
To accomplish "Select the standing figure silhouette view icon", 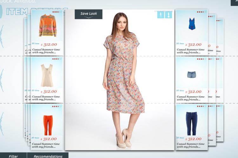I will [x=161, y=15].
